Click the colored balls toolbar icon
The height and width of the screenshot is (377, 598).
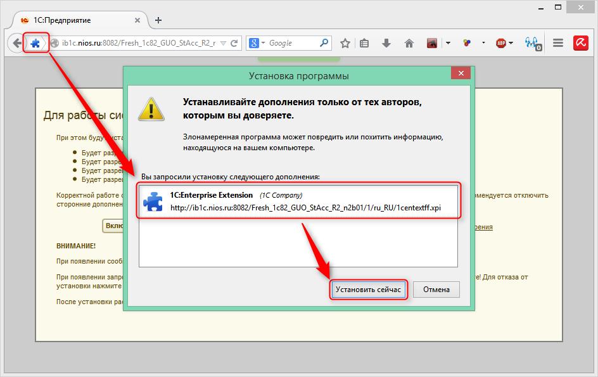click(468, 42)
